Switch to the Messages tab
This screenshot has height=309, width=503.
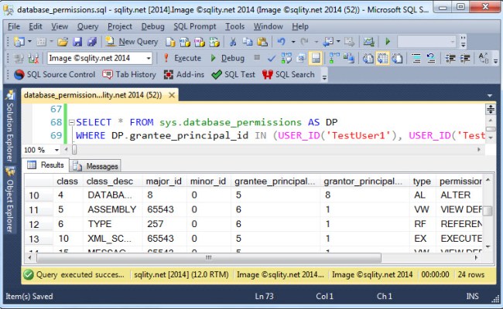click(95, 166)
